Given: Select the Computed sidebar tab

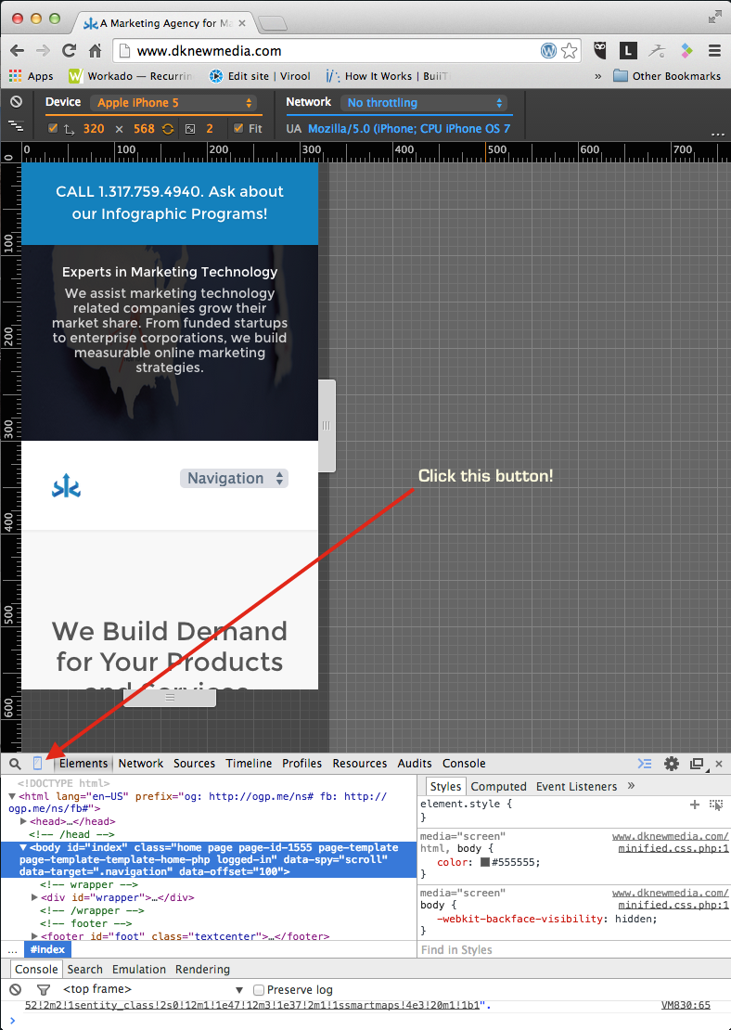Looking at the screenshot, I should coord(498,786).
